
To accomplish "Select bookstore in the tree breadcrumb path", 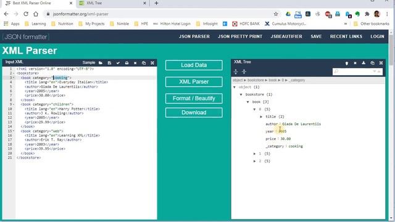I will (256, 80).
